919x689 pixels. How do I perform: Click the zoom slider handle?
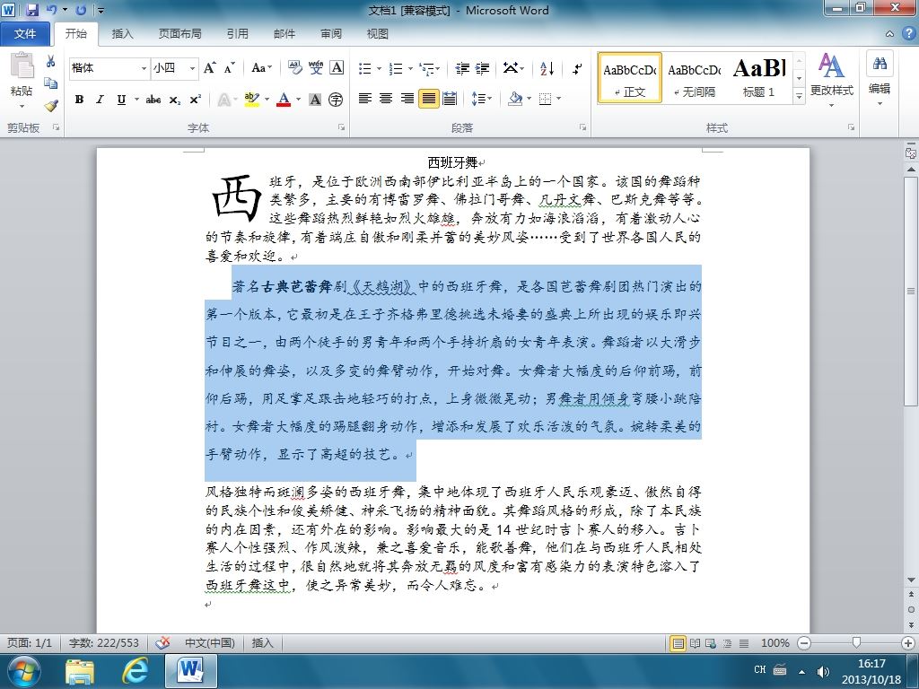[x=857, y=643]
